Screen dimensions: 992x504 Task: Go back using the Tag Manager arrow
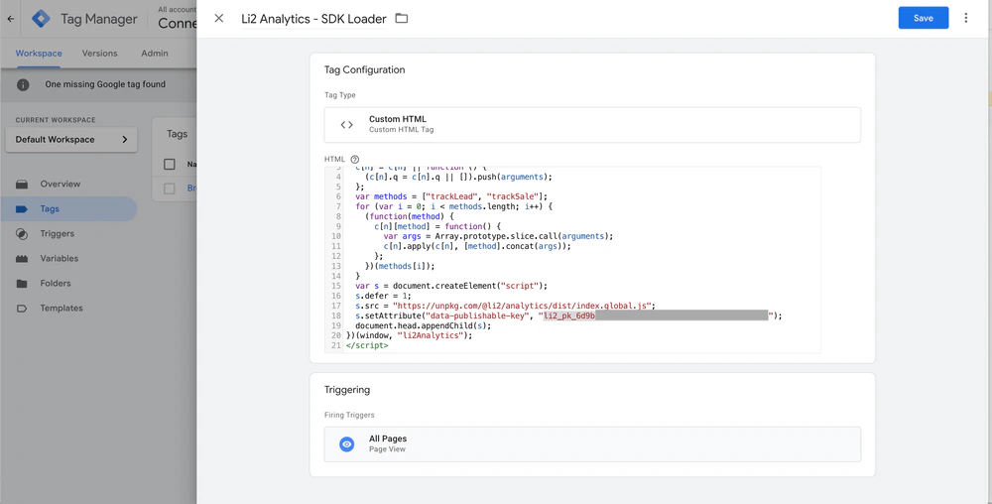click(11, 19)
